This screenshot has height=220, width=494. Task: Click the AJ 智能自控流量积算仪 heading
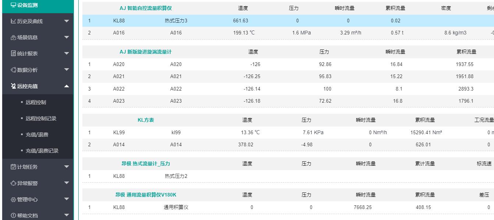[146, 8]
